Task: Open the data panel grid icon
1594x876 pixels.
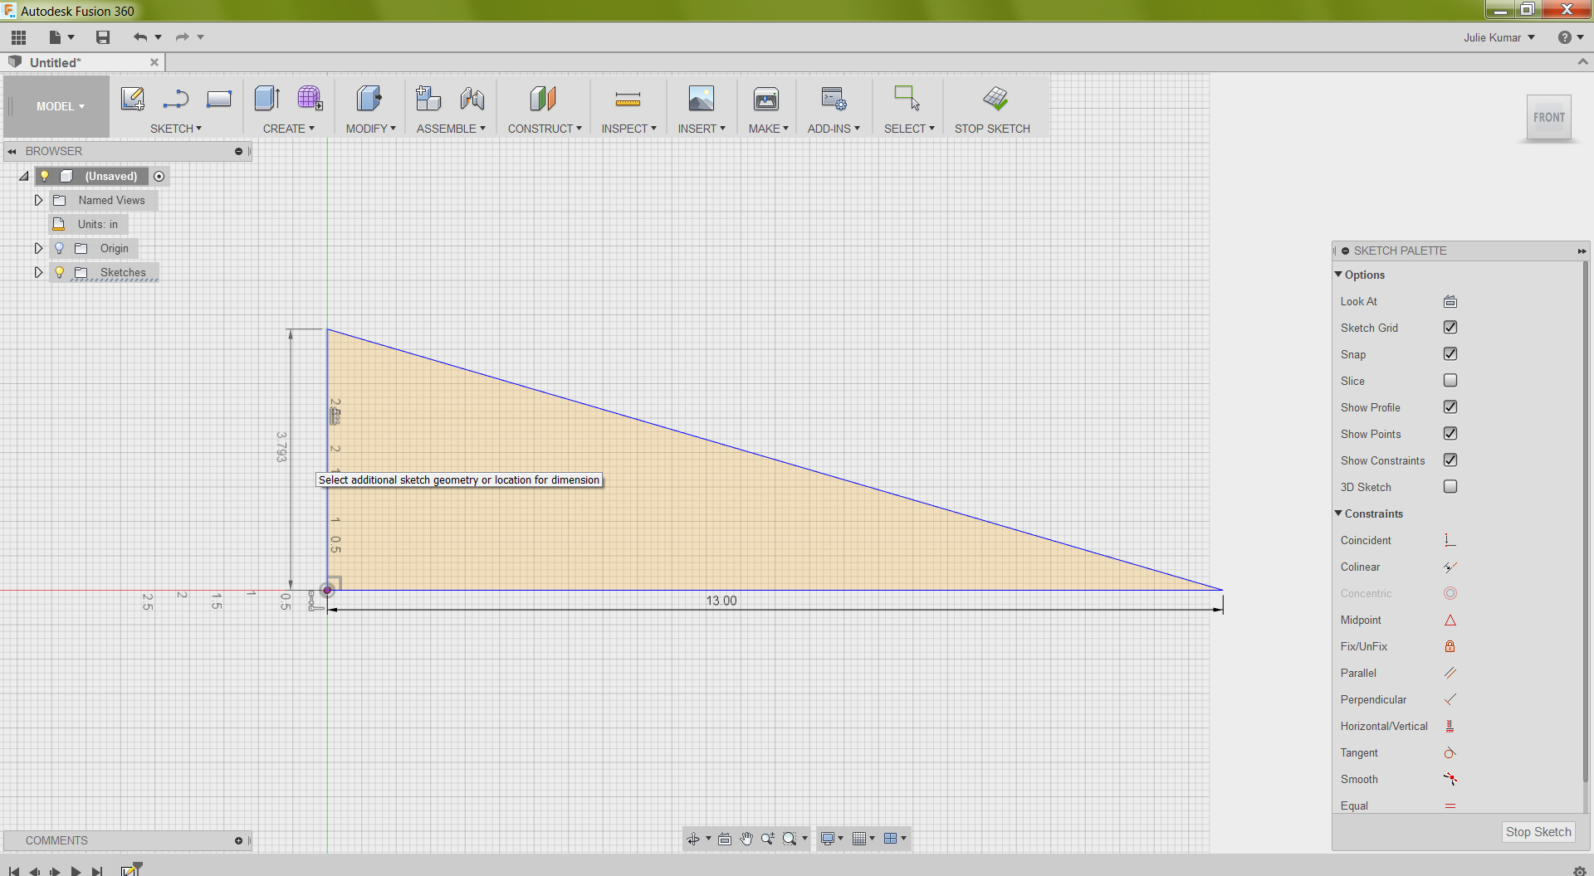Action: (18, 37)
